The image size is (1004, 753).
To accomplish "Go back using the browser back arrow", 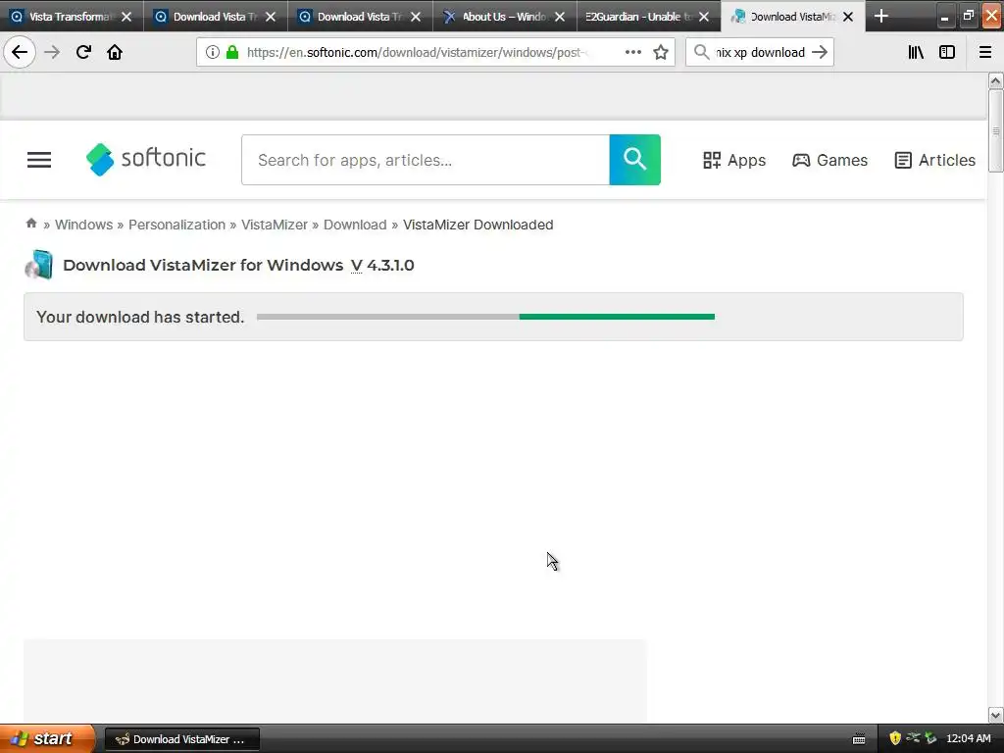I will coord(20,52).
